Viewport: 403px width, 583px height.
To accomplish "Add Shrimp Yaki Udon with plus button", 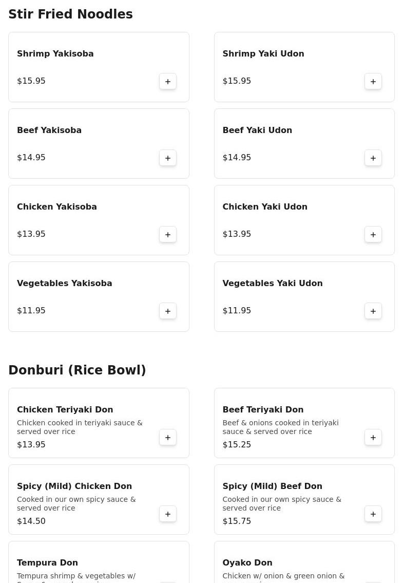I will coord(373,82).
